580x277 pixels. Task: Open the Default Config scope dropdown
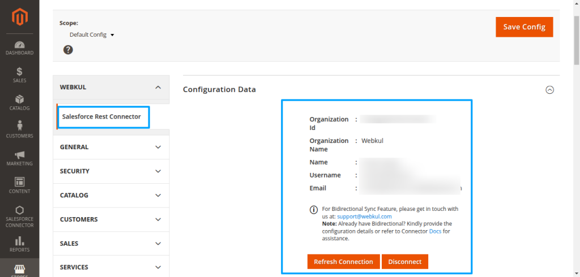[92, 34]
